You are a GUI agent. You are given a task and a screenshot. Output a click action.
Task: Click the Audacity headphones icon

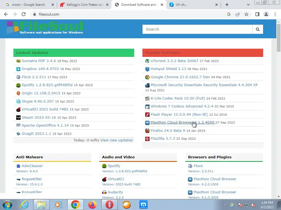104,192
